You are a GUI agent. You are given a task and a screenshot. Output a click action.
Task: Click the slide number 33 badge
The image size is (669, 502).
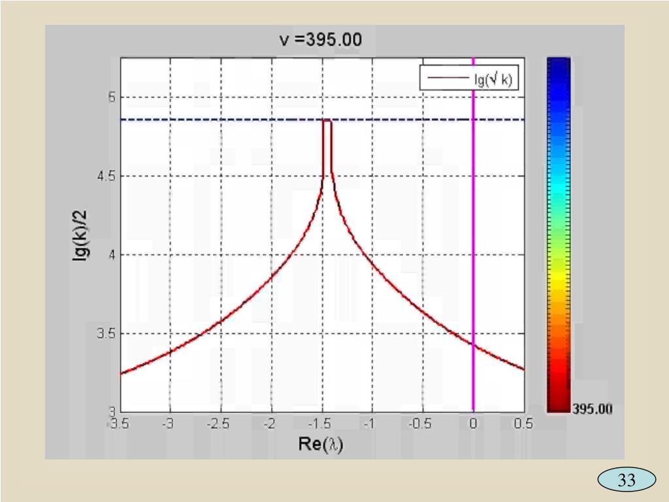pyautogui.click(x=627, y=480)
